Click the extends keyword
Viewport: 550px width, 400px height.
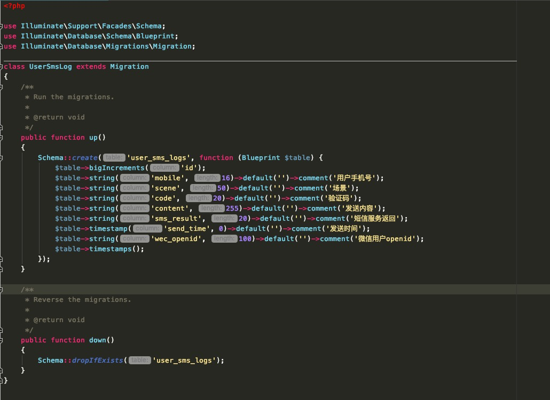click(91, 67)
